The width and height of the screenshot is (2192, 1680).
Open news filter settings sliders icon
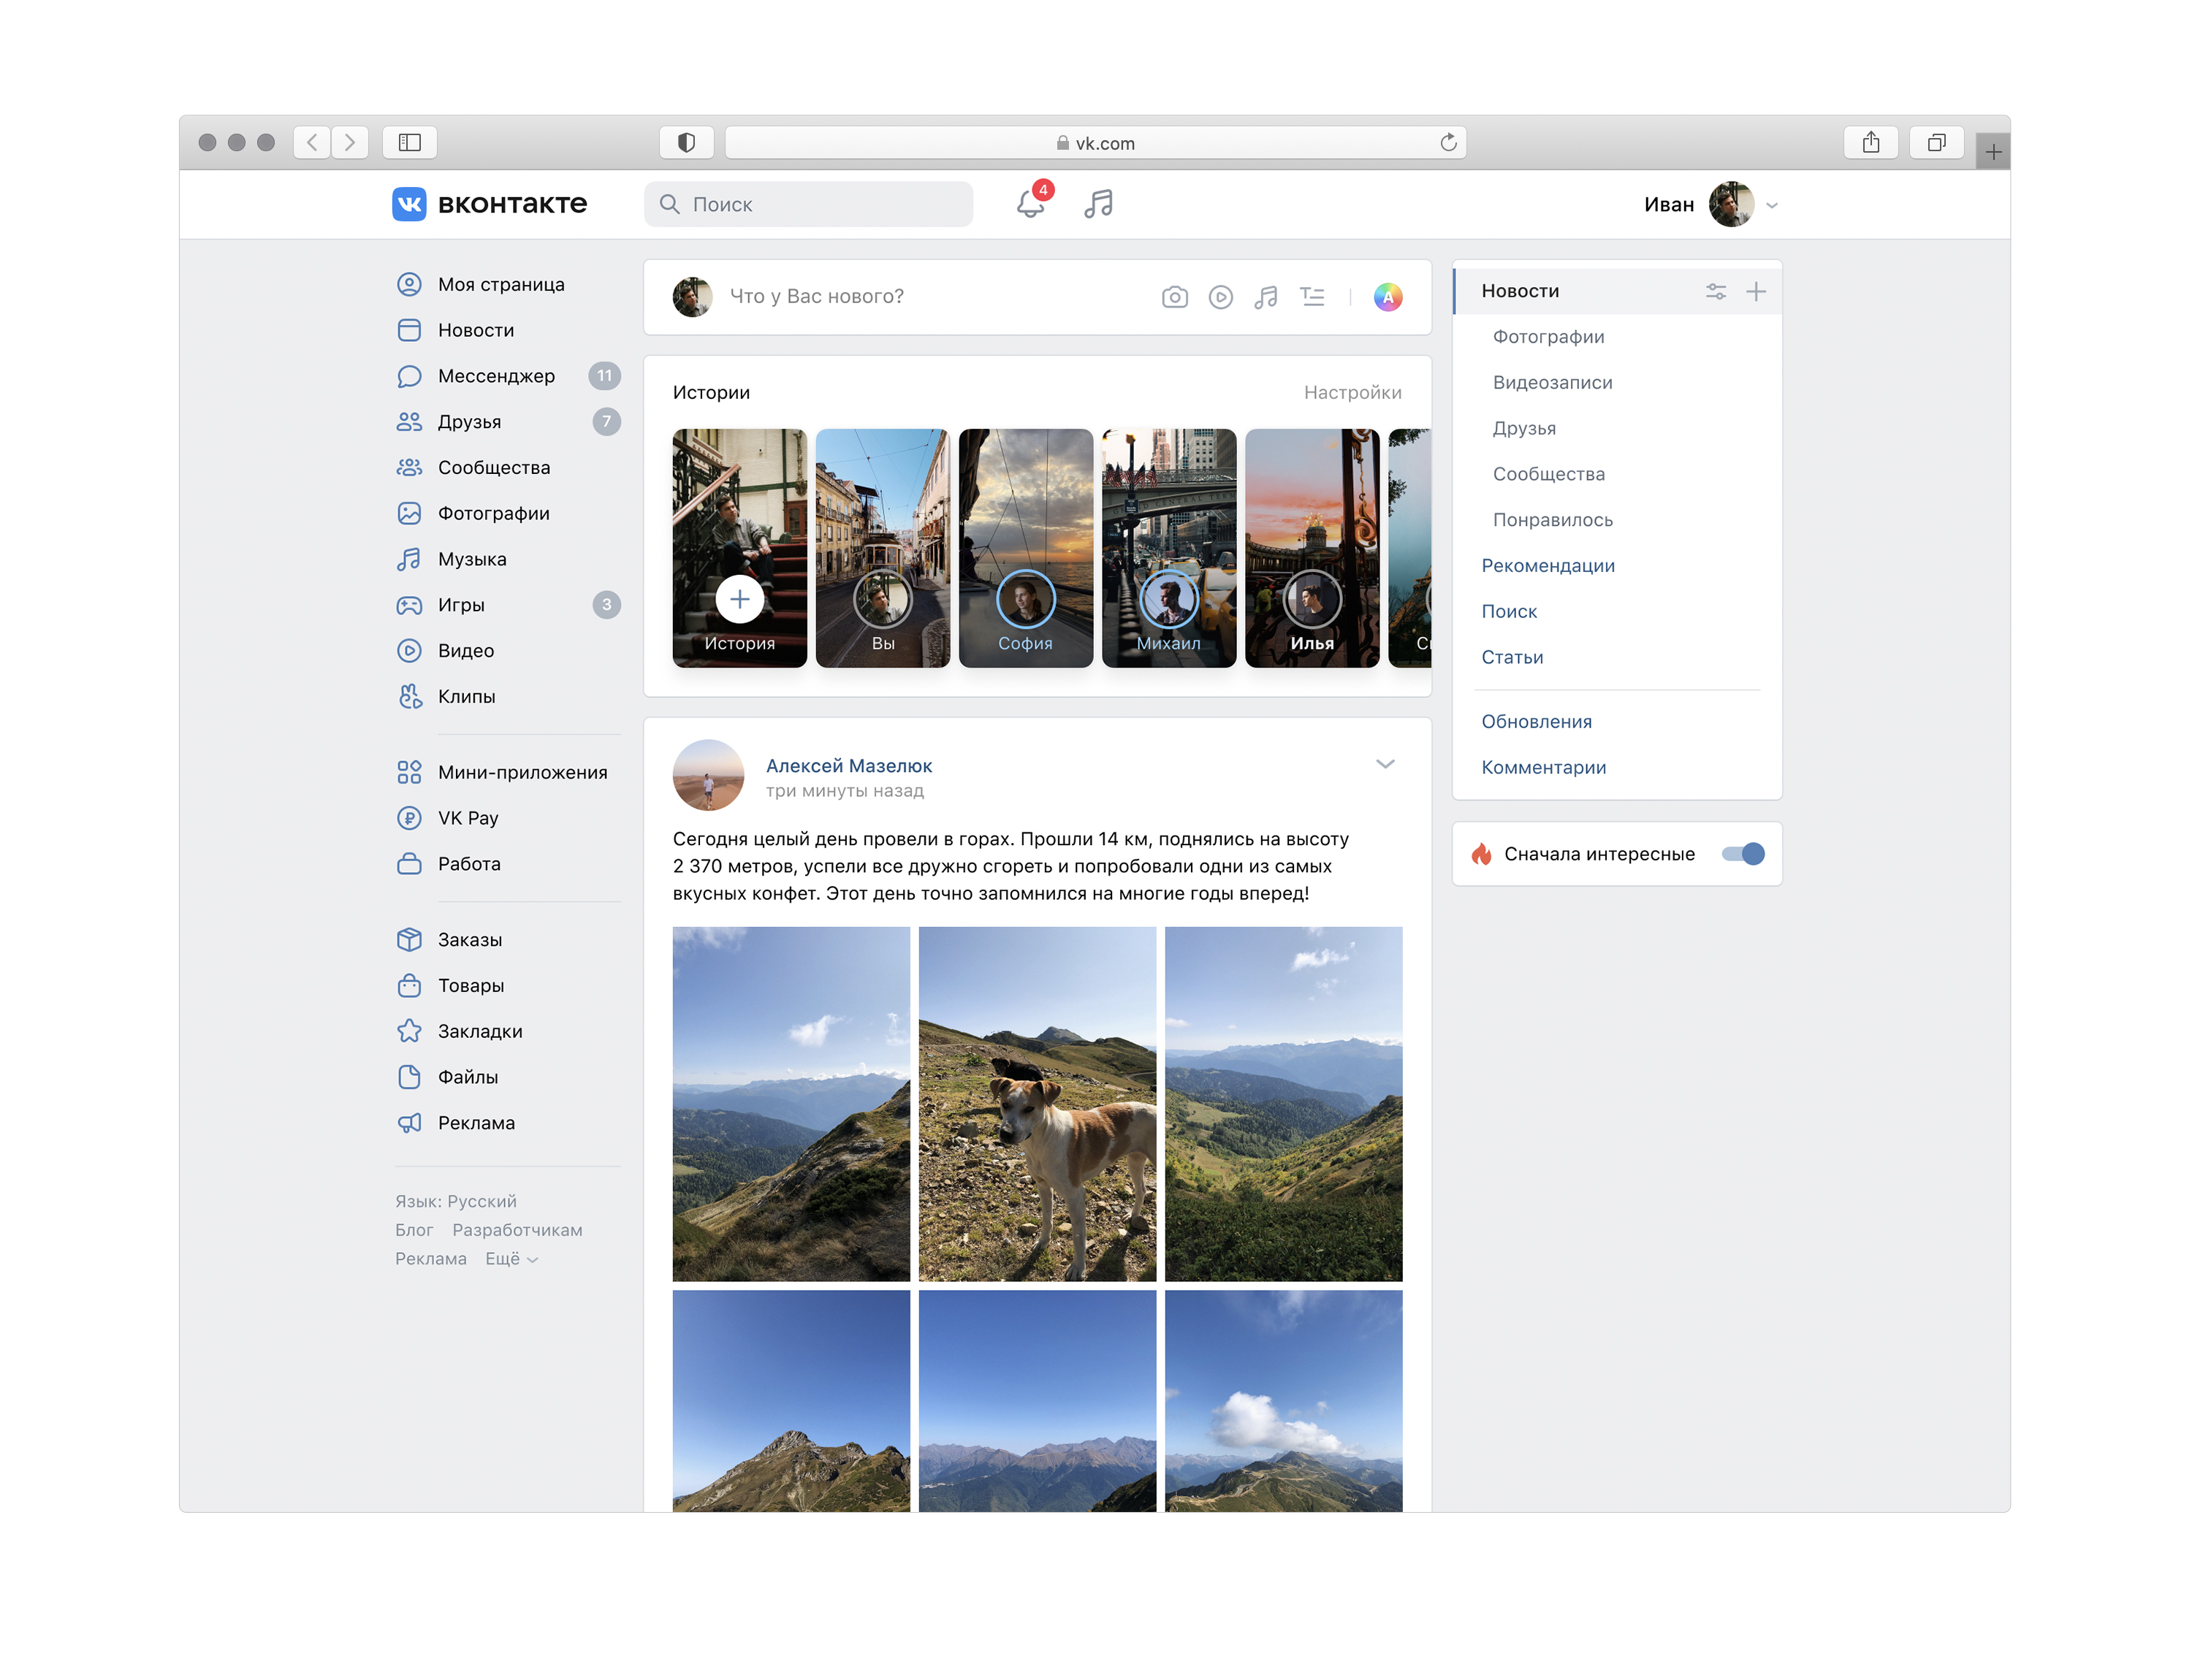pyautogui.click(x=1715, y=291)
